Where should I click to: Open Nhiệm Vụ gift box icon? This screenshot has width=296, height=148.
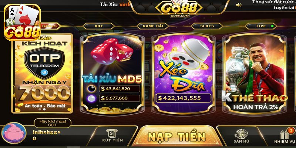(x=284, y=135)
